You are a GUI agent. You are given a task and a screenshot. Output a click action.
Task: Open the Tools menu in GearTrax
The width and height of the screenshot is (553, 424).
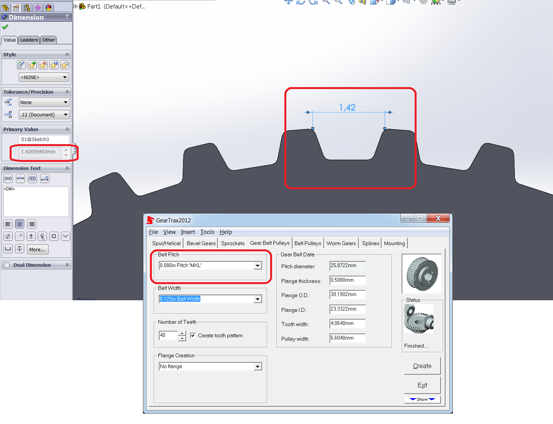click(207, 232)
